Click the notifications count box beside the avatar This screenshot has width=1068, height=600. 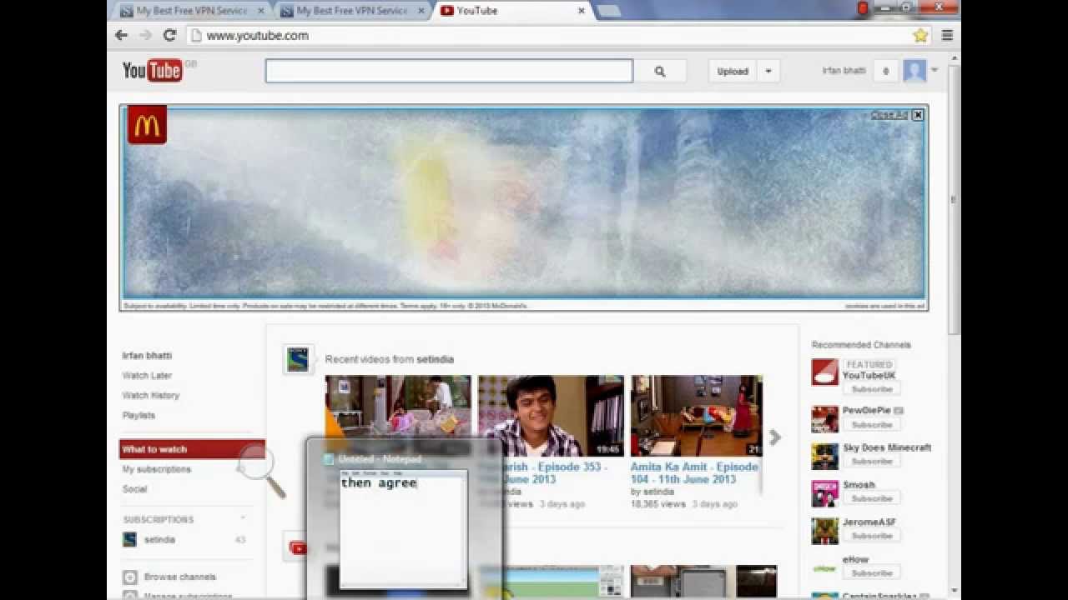885,71
